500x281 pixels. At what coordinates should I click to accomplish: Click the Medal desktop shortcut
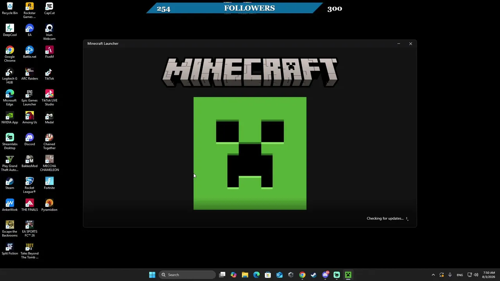point(49,118)
